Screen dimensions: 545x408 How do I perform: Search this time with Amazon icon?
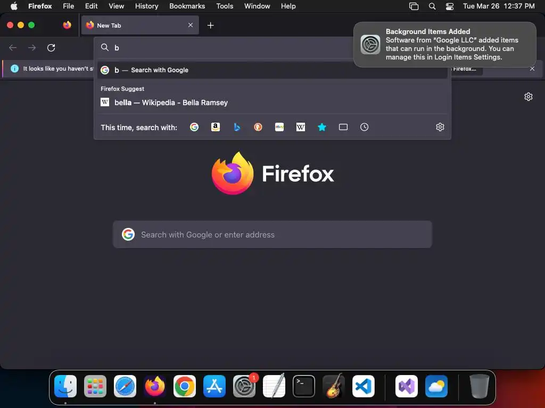tap(216, 127)
